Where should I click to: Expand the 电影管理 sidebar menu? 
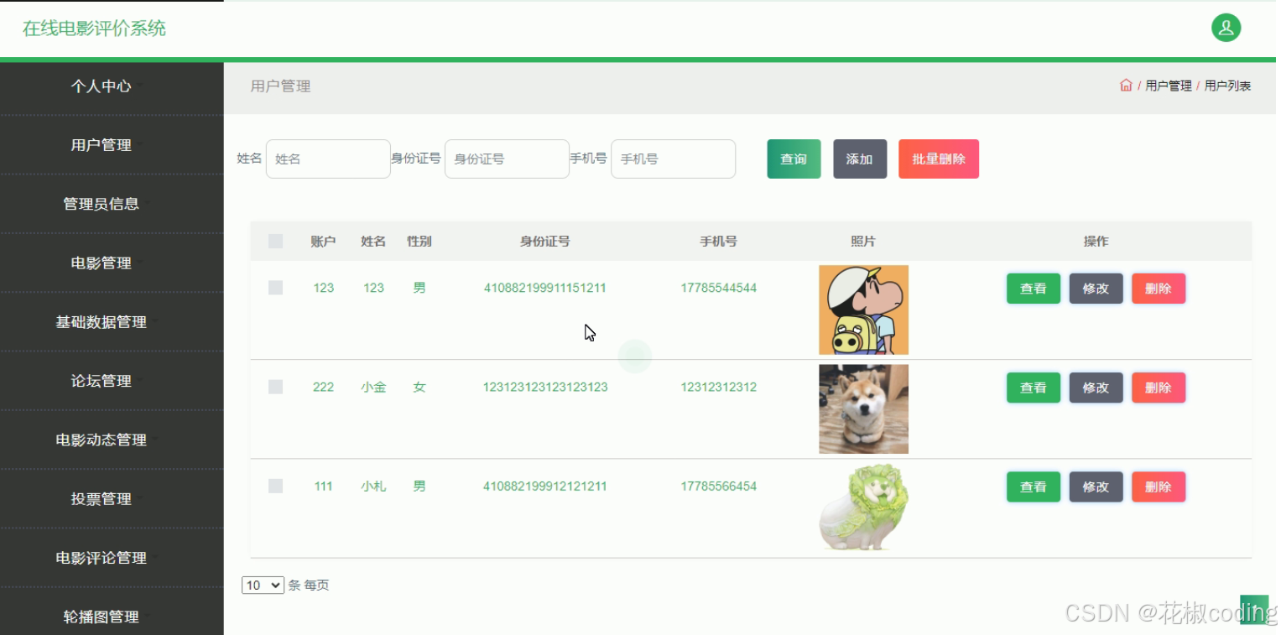[x=112, y=263]
